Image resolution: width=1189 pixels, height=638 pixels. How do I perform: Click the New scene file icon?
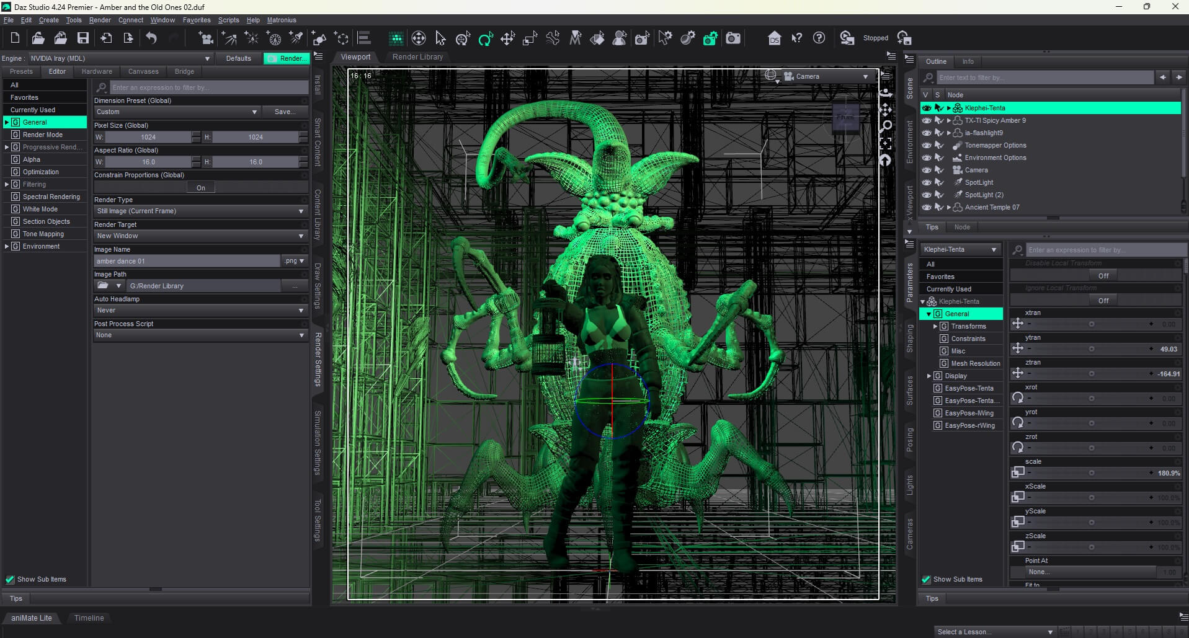(x=15, y=38)
